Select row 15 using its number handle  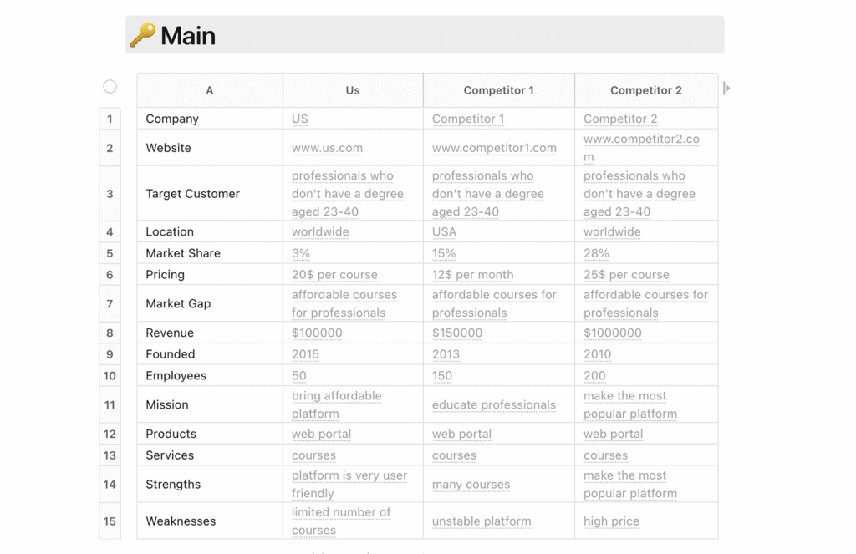(x=110, y=521)
